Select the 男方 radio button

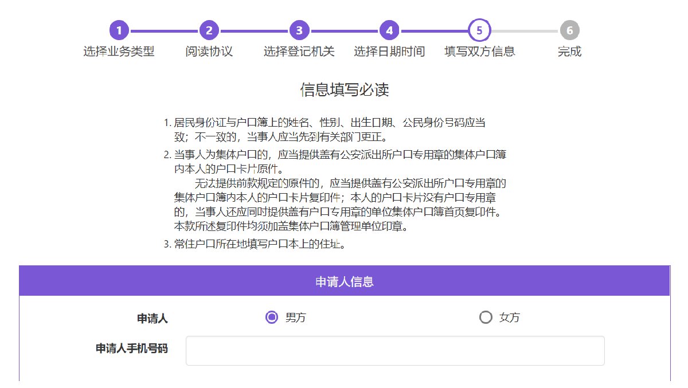(272, 318)
